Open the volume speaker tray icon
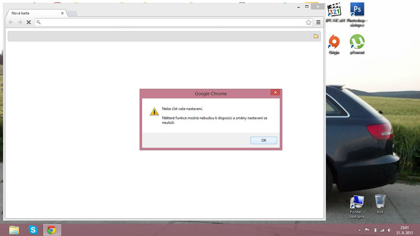420x236 pixels. click(389, 230)
